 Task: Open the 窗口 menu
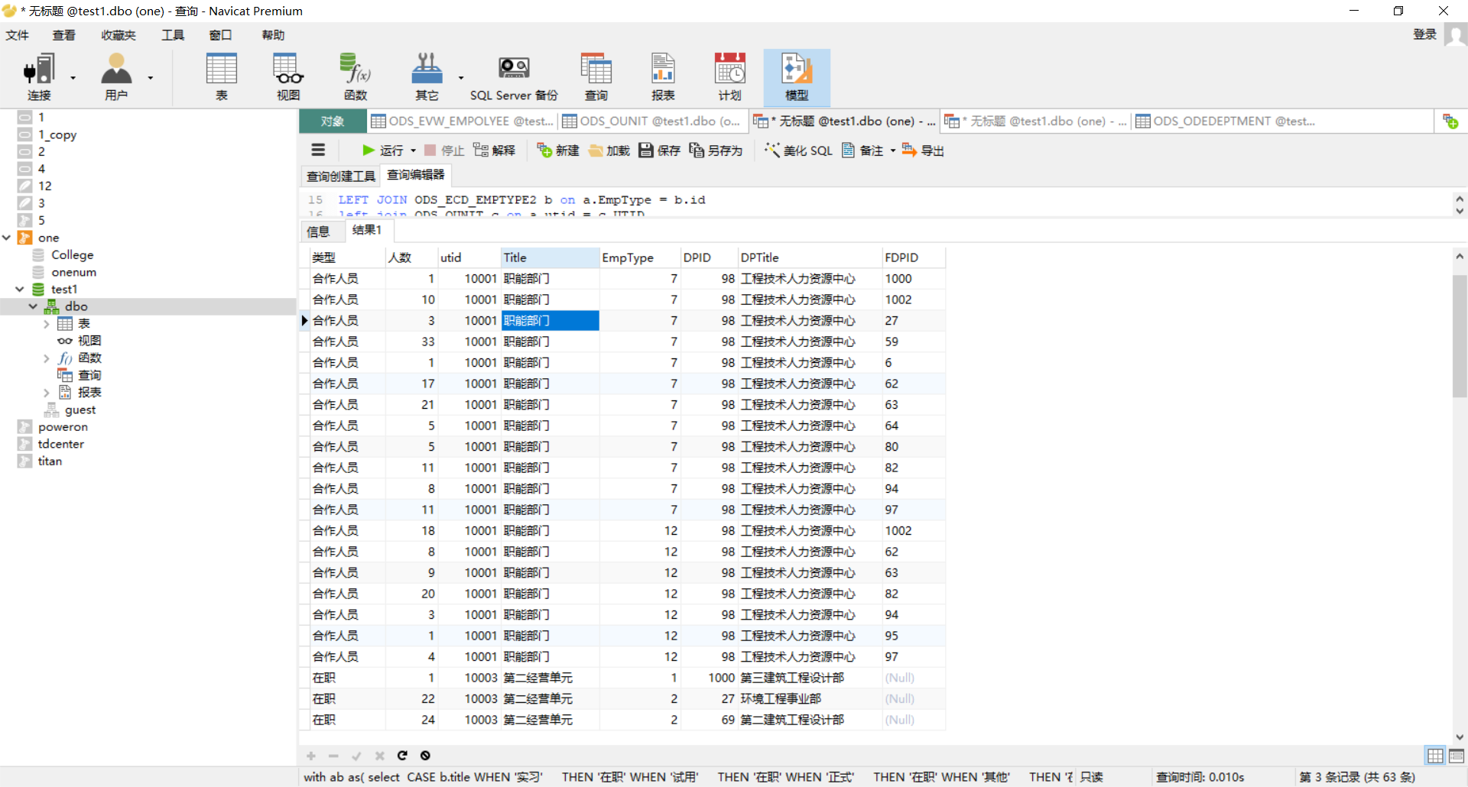[220, 35]
